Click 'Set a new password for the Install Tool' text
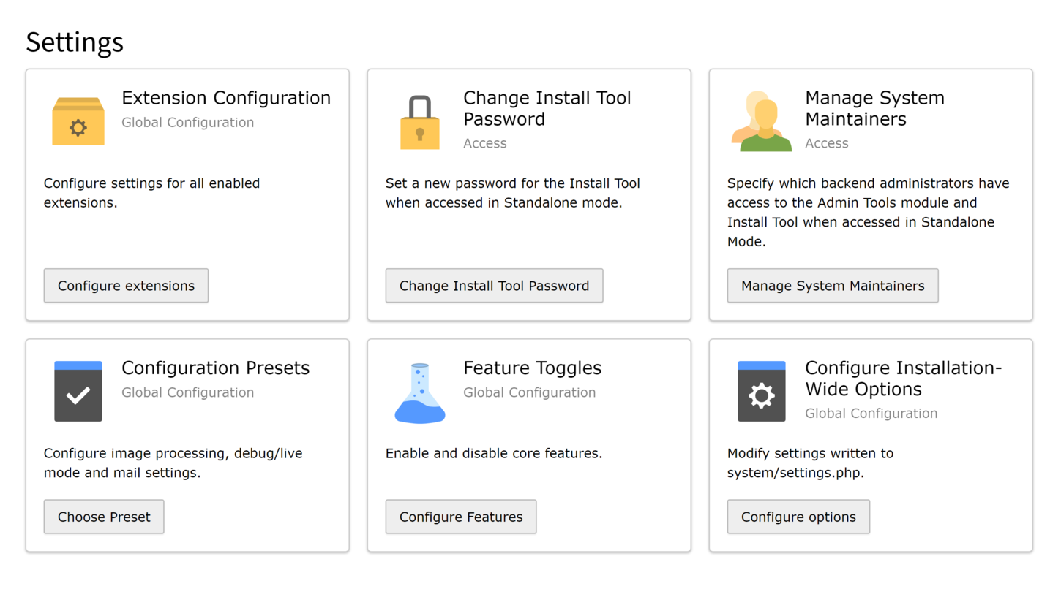The width and height of the screenshot is (1061, 589). coord(513,193)
